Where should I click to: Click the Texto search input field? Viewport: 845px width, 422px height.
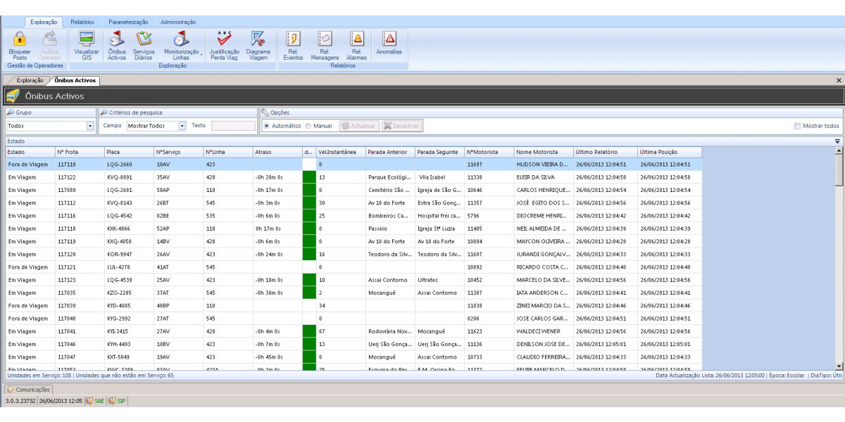click(233, 126)
